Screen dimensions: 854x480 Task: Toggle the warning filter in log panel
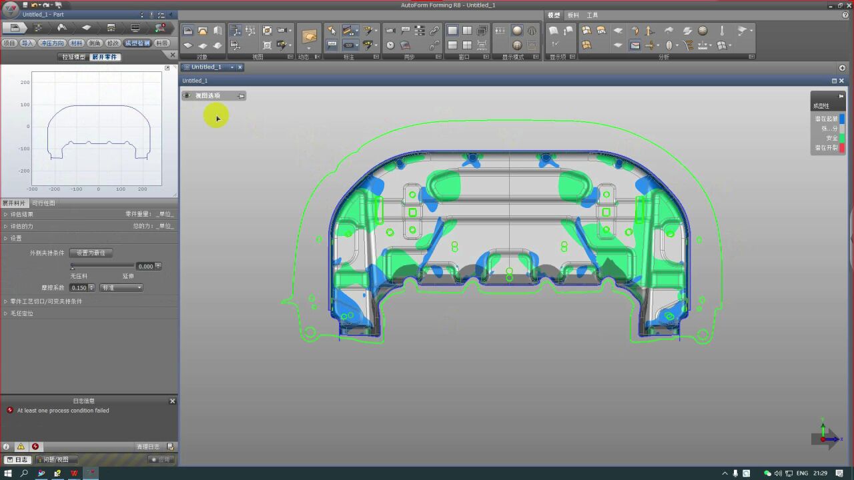click(x=21, y=447)
